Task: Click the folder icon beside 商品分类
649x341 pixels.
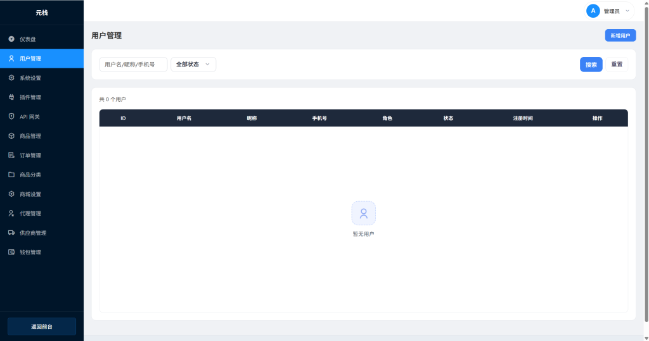Action: [11, 175]
